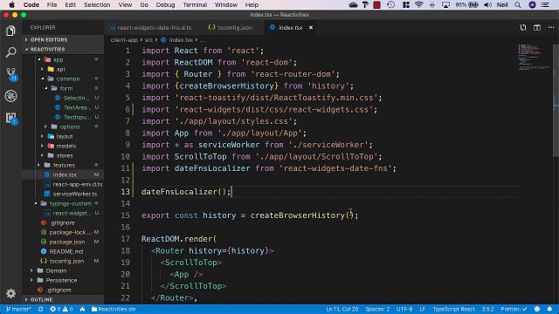Expand the models folder
This screenshot has height=314, width=559.
pos(63,146)
